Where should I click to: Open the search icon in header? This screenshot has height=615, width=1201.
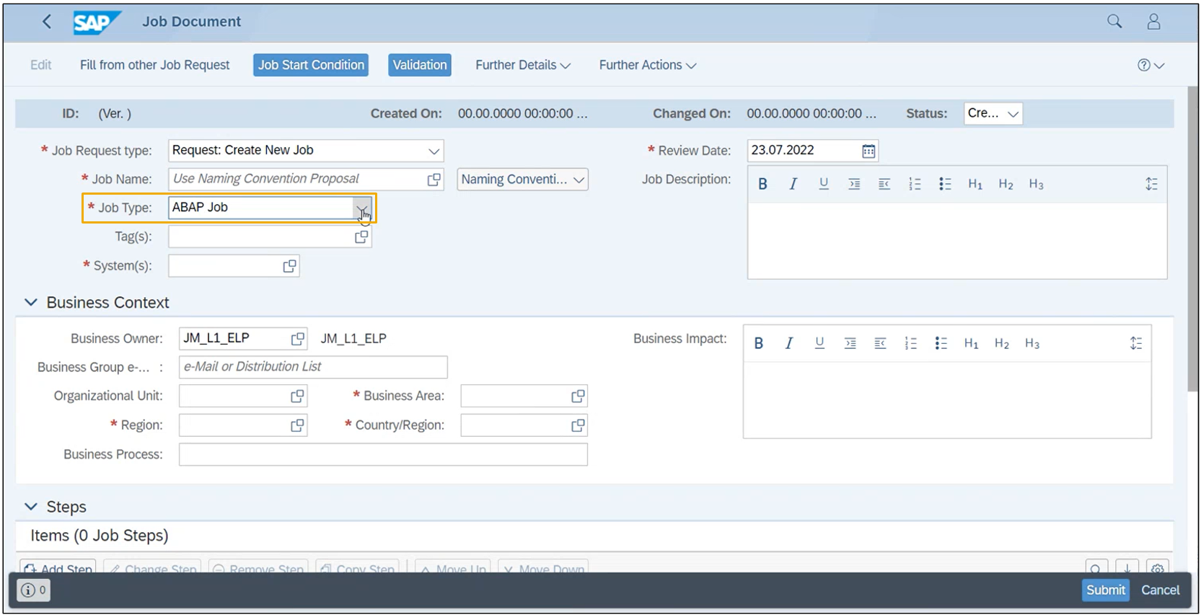[x=1114, y=22]
